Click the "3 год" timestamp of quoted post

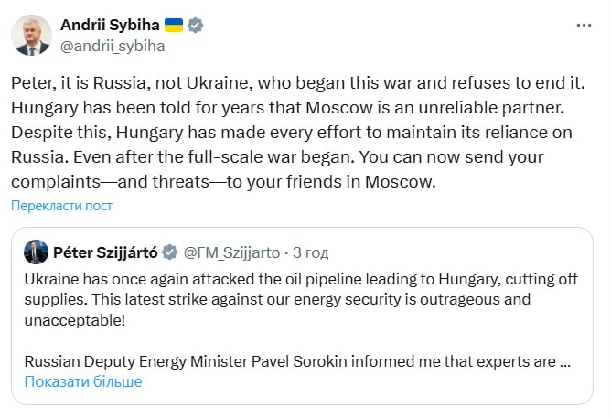[x=311, y=252]
